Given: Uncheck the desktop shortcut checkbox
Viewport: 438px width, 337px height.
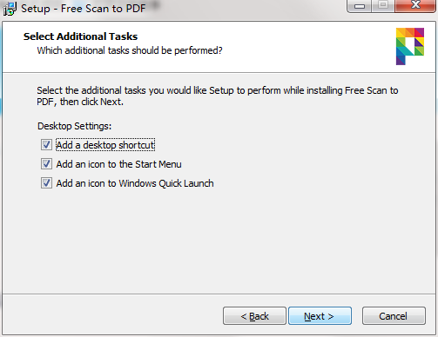Looking at the screenshot, I should pos(46,145).
